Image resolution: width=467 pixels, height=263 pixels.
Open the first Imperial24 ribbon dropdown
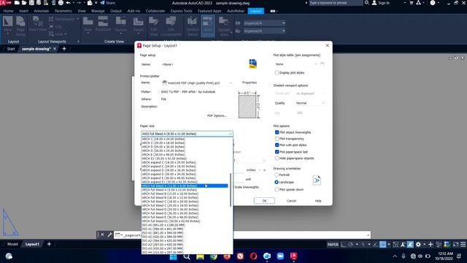coord(283,23)
